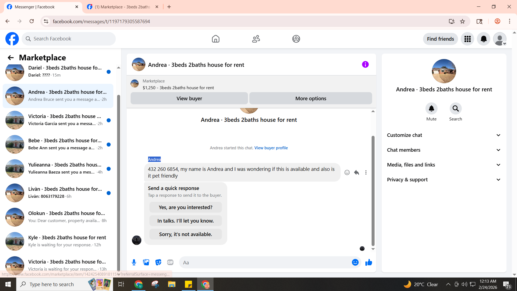Open the sticker picker icon
The height and width of the screenshot is (291, 517).
(x=158, y=262)
